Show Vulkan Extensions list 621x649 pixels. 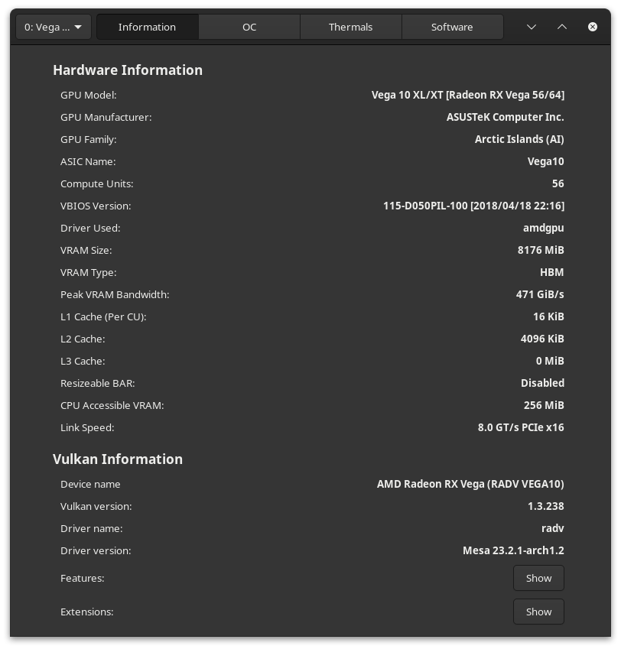(538, 612)
